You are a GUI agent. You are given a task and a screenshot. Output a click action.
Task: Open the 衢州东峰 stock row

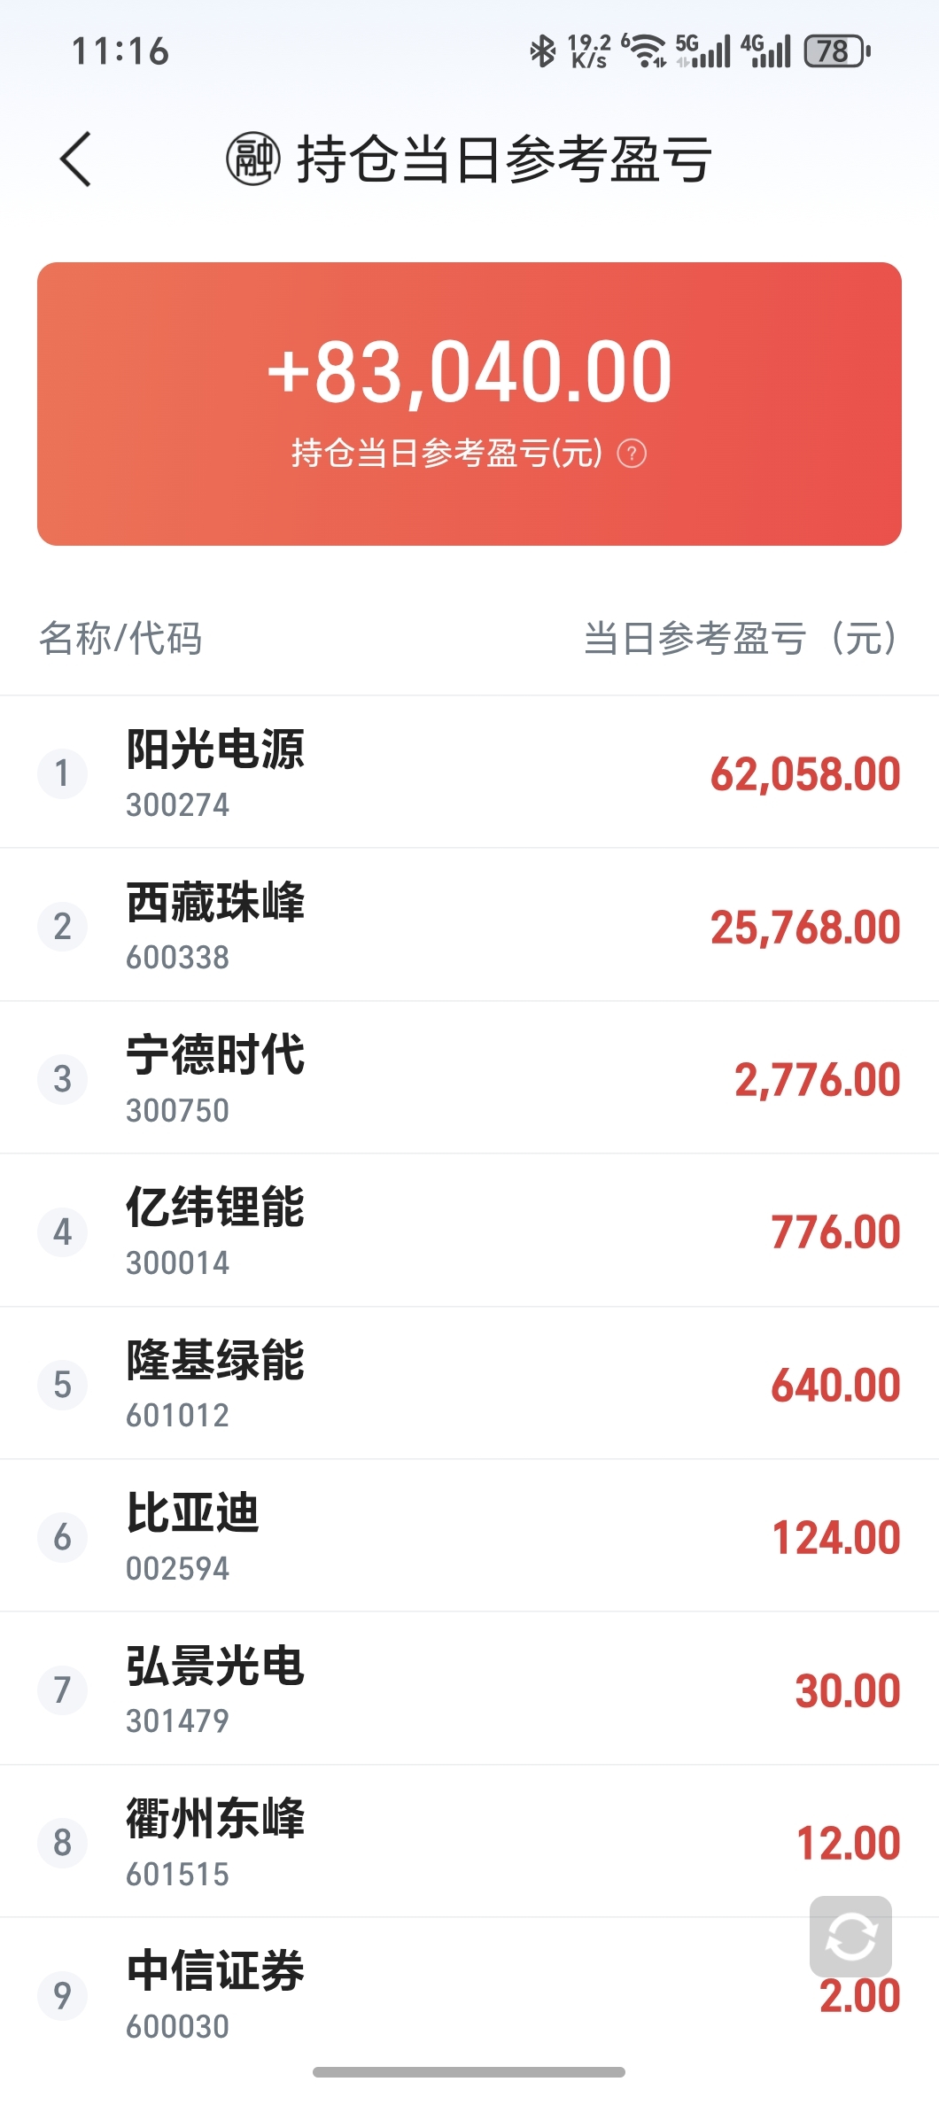(469, 1842)
